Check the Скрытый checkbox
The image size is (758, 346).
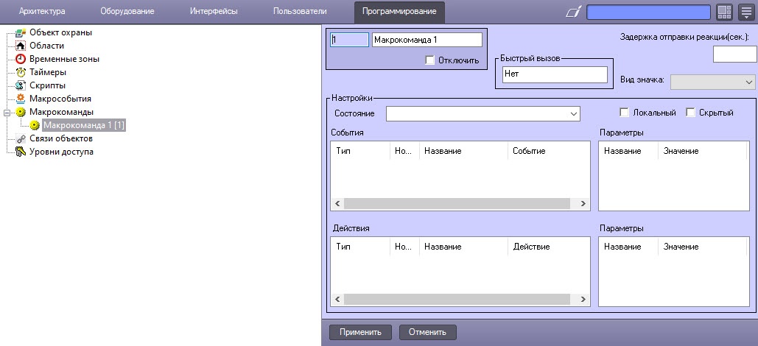691,113
